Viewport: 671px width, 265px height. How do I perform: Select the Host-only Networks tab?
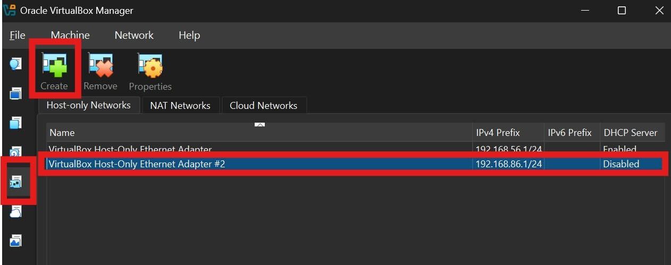pos(88,105)
